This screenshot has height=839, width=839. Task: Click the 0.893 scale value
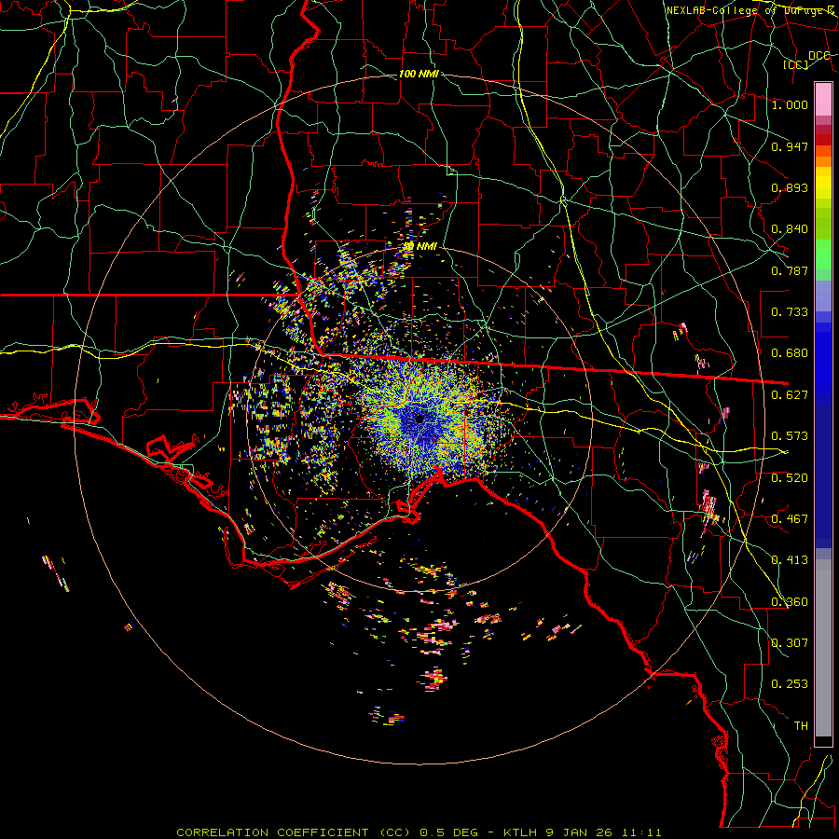(x=790, y=187)
